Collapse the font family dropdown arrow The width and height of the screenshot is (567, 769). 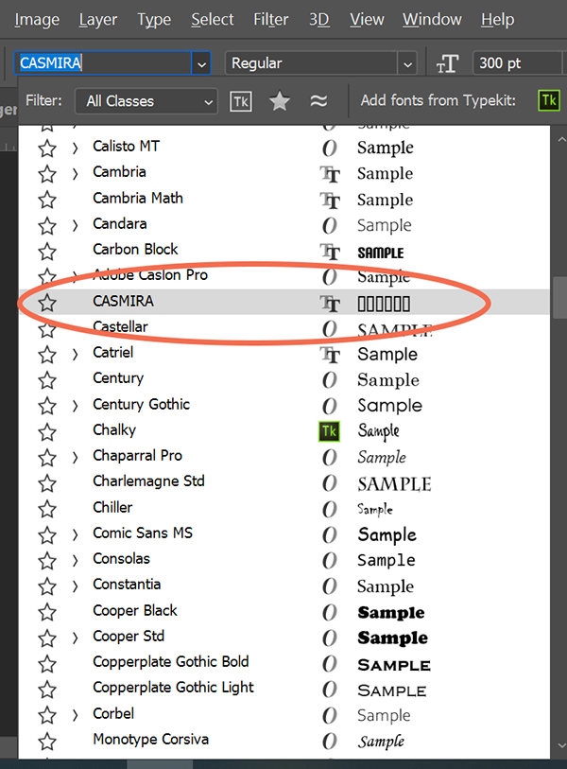[x=201, y=63]
